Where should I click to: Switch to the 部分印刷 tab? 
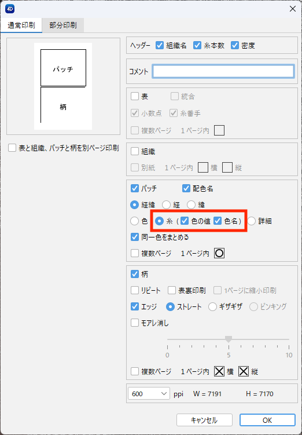(x=63, y=25)
